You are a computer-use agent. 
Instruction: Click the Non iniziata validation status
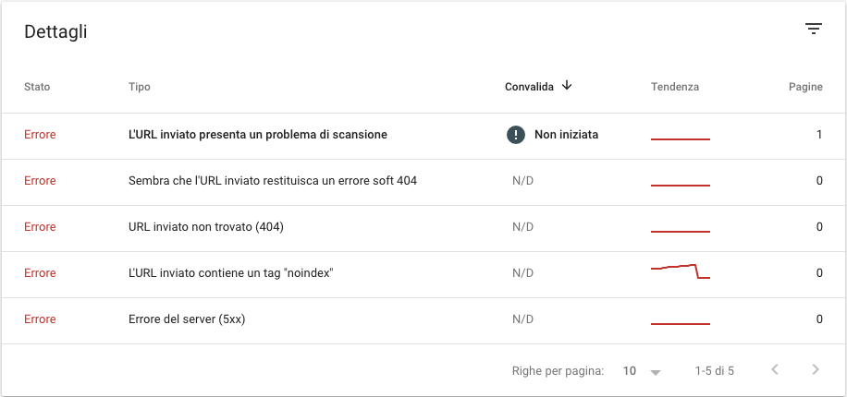pyautogui.click(x=566, y=135)
